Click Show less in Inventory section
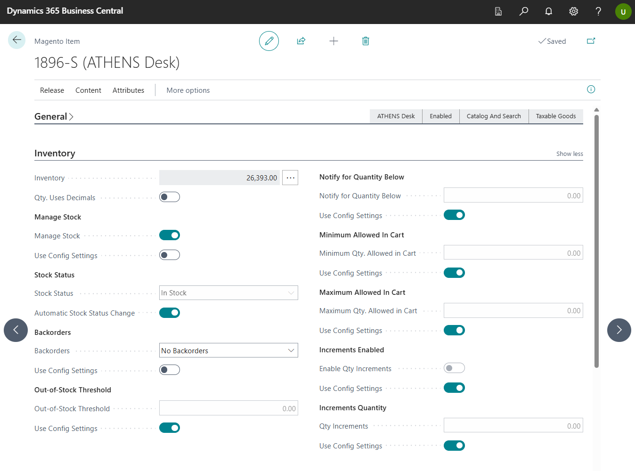The width and height of the screenshot is (635, 471). click(x=569, y=154)
